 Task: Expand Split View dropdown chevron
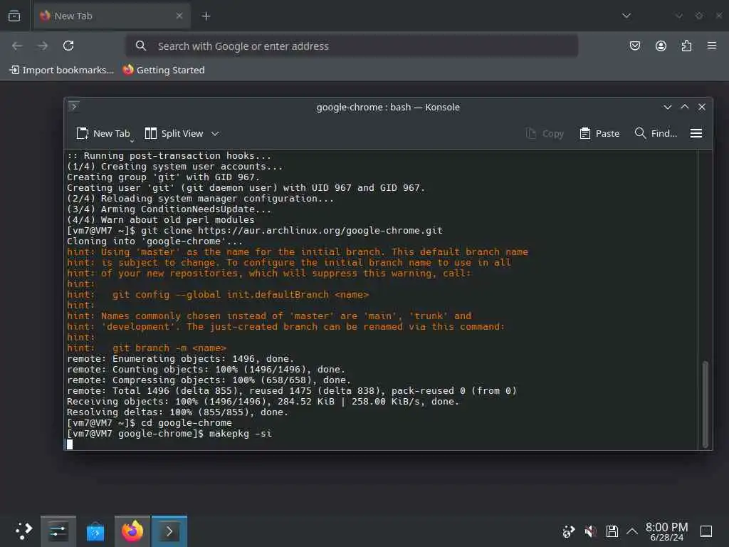click(215, 133)
